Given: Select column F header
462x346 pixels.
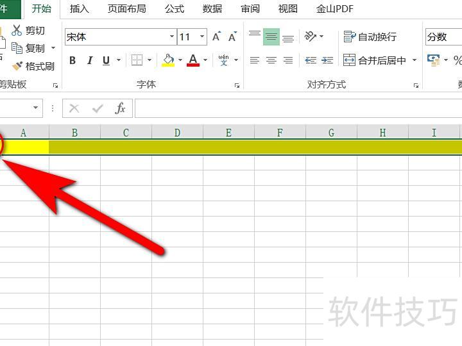Looking at the screenshot, I should pyautogui.click(x=280, y=133).
